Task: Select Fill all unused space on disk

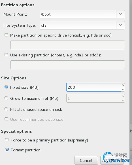Action: pyautogui.click(x=6, y=109)
